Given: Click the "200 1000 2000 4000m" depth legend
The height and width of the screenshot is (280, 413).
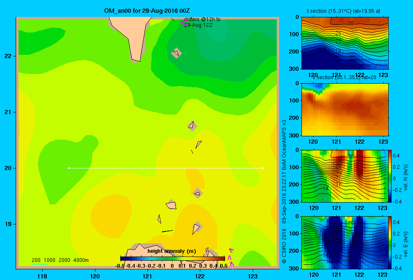Looking at the screenshot, I should (60, 260).
